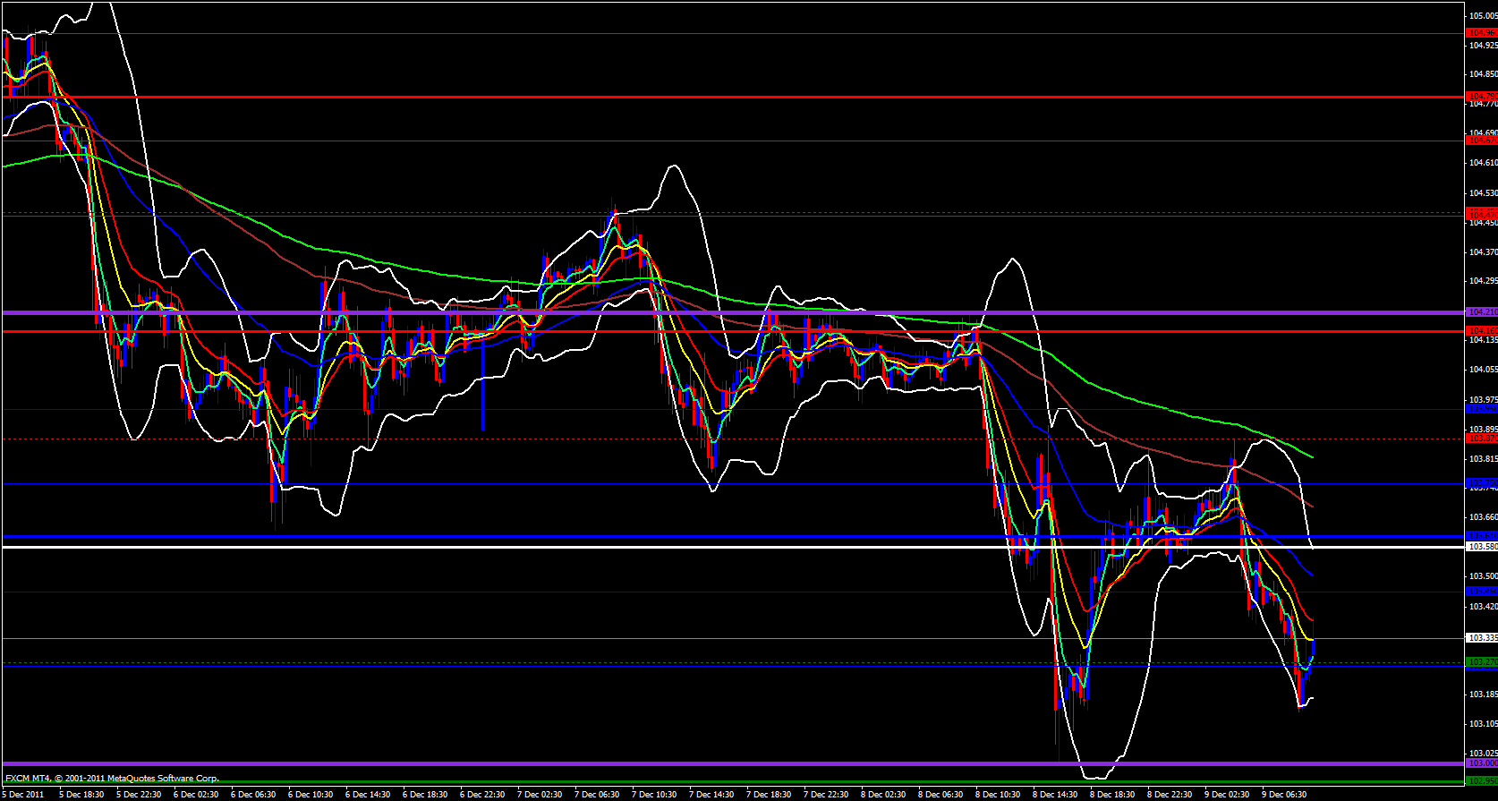Select the purple 104.210 price level tag

coord(1482,311)
